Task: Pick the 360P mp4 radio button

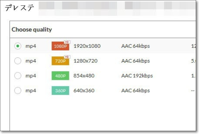Action: click(x=18, y=91)
